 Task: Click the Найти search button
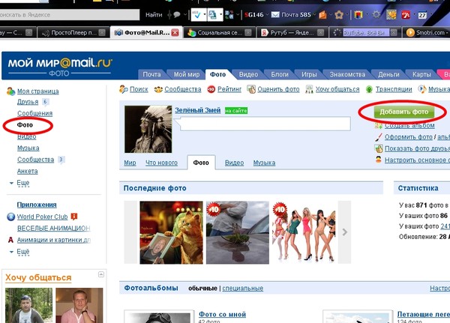(154, 15)
